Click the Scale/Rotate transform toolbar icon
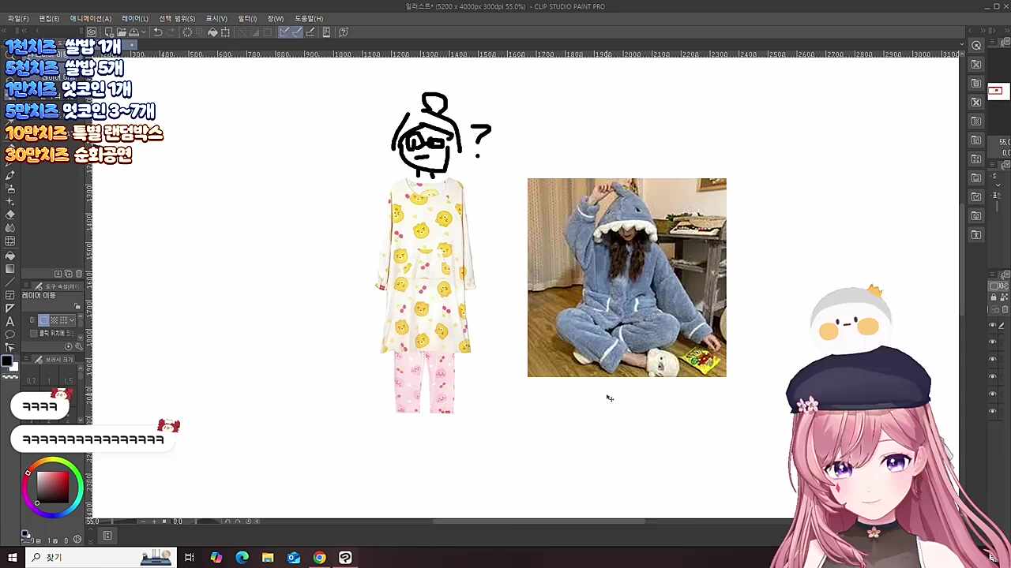Image resolution: width=1011 pixels, height=568 pixels. [226, 32]
